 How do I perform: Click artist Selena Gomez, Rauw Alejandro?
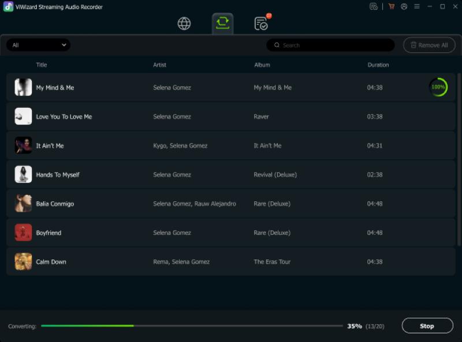tap(195, 204)
